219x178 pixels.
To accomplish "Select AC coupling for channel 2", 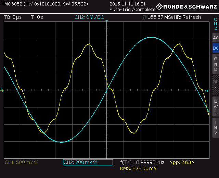I will (215, 38).
